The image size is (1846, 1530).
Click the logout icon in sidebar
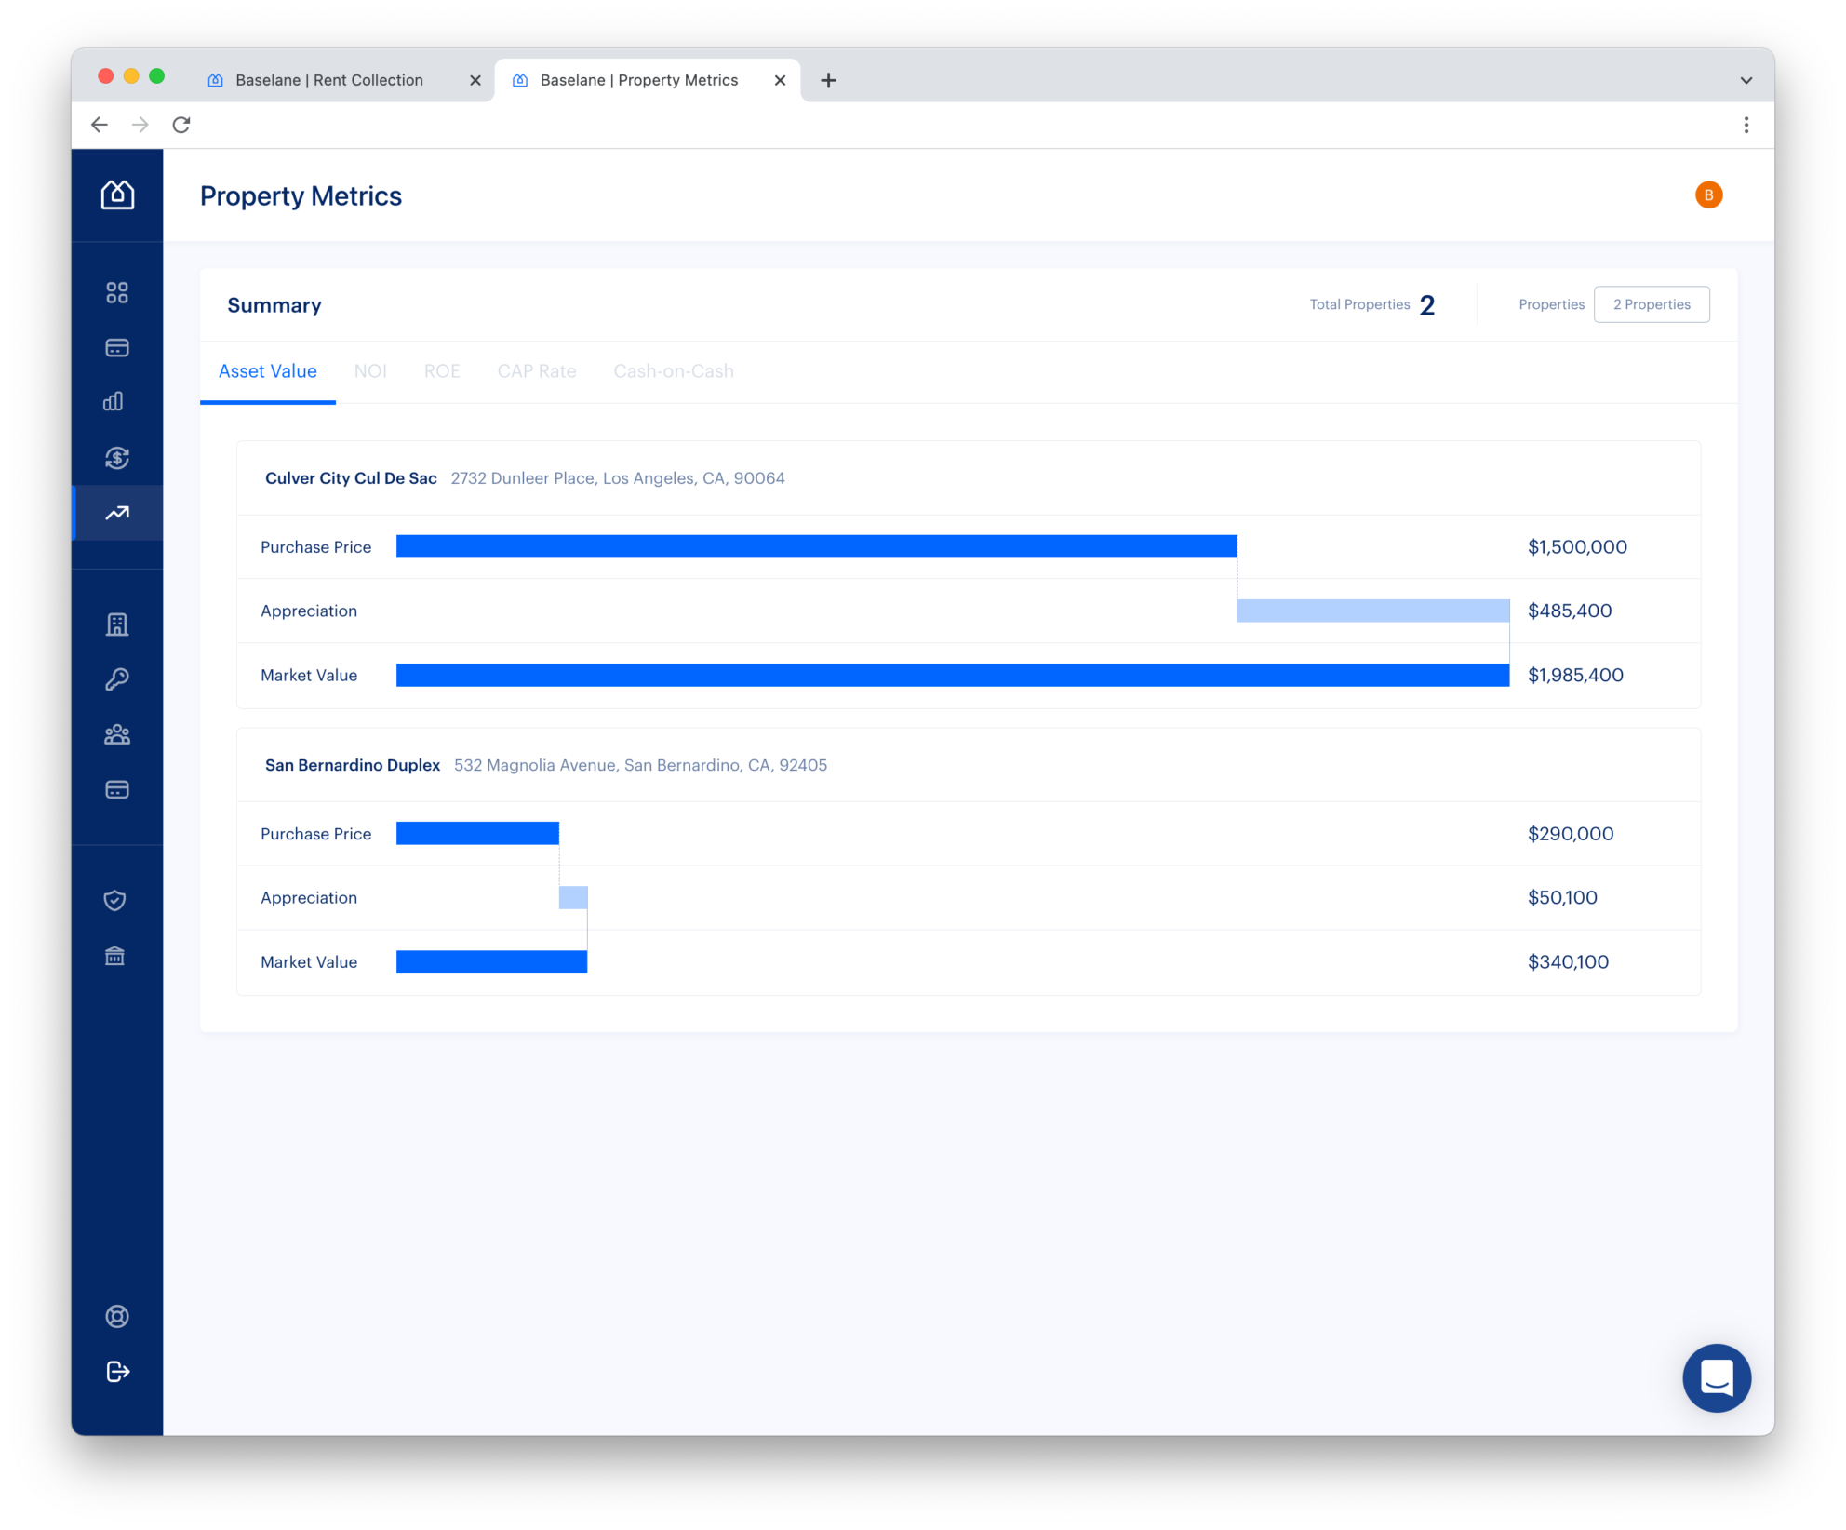point(117,1371)
